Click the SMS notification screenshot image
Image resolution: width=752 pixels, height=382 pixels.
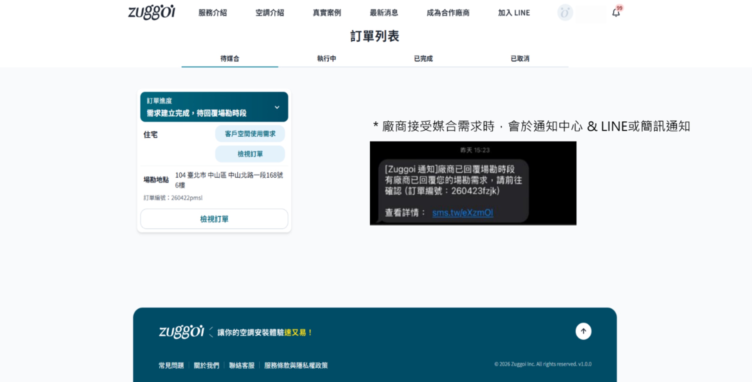point(473,183)
